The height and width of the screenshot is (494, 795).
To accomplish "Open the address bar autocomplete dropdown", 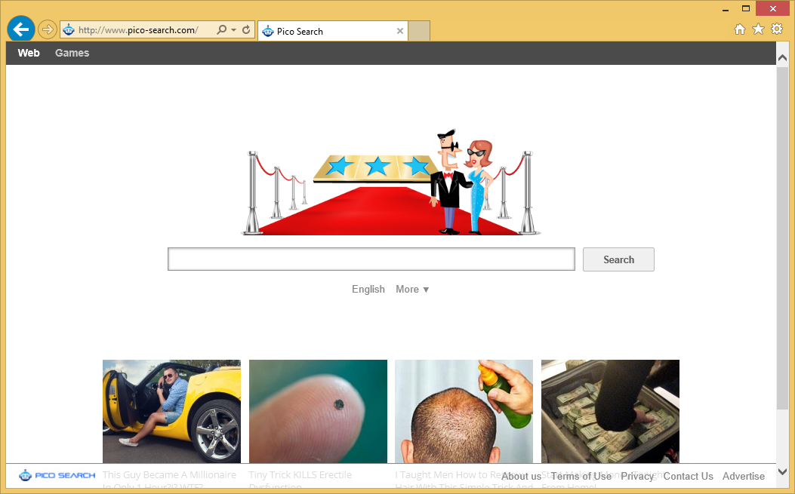I will 233,29.
